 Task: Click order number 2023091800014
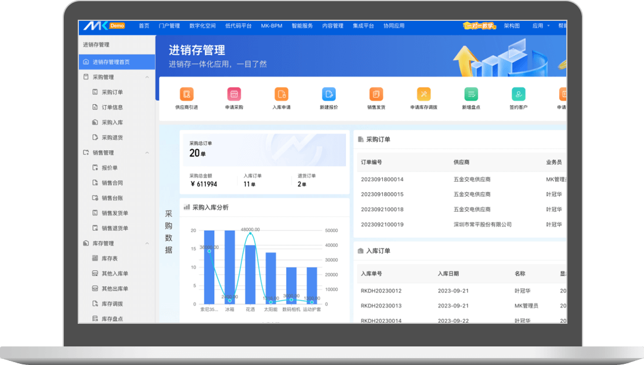(x=382, y=179)
